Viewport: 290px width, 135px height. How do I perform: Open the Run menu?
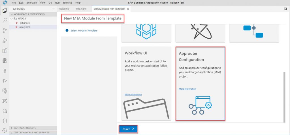[x=57, y=3]
